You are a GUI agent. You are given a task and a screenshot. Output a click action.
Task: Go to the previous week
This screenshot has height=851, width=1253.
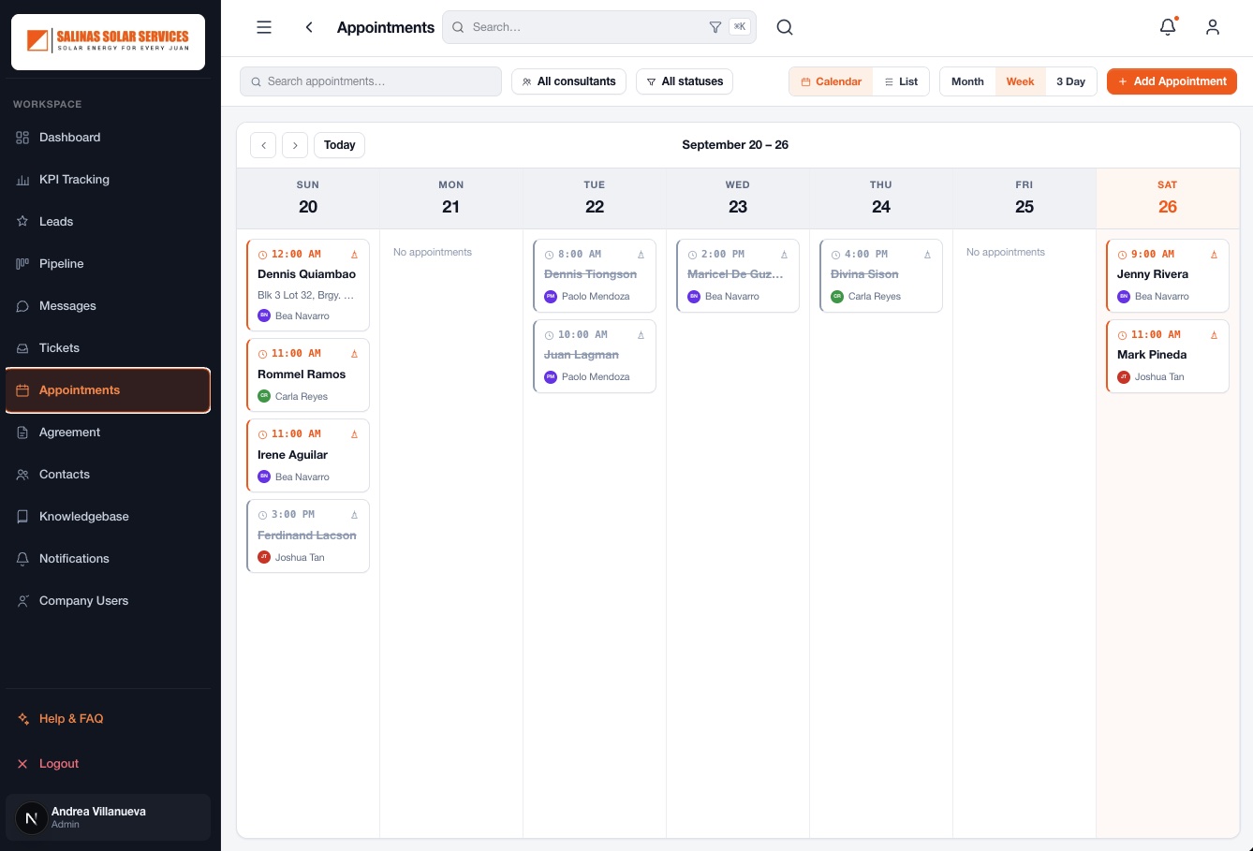coord(263,145)
